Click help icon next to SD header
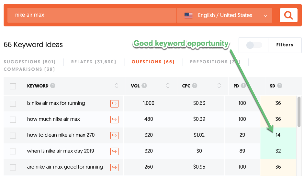Image resolution: width=304 pixels, height=176 pixels. (x=280, y=86)
